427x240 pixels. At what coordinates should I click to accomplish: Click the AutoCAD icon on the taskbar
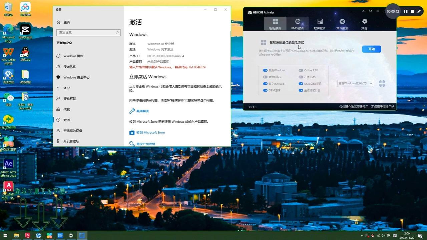27,236
